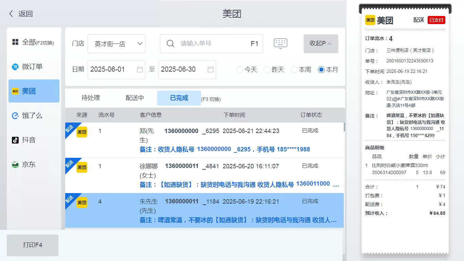
Task: Click 已完成 status in 郑(先生) row
Action: (310, 131)
